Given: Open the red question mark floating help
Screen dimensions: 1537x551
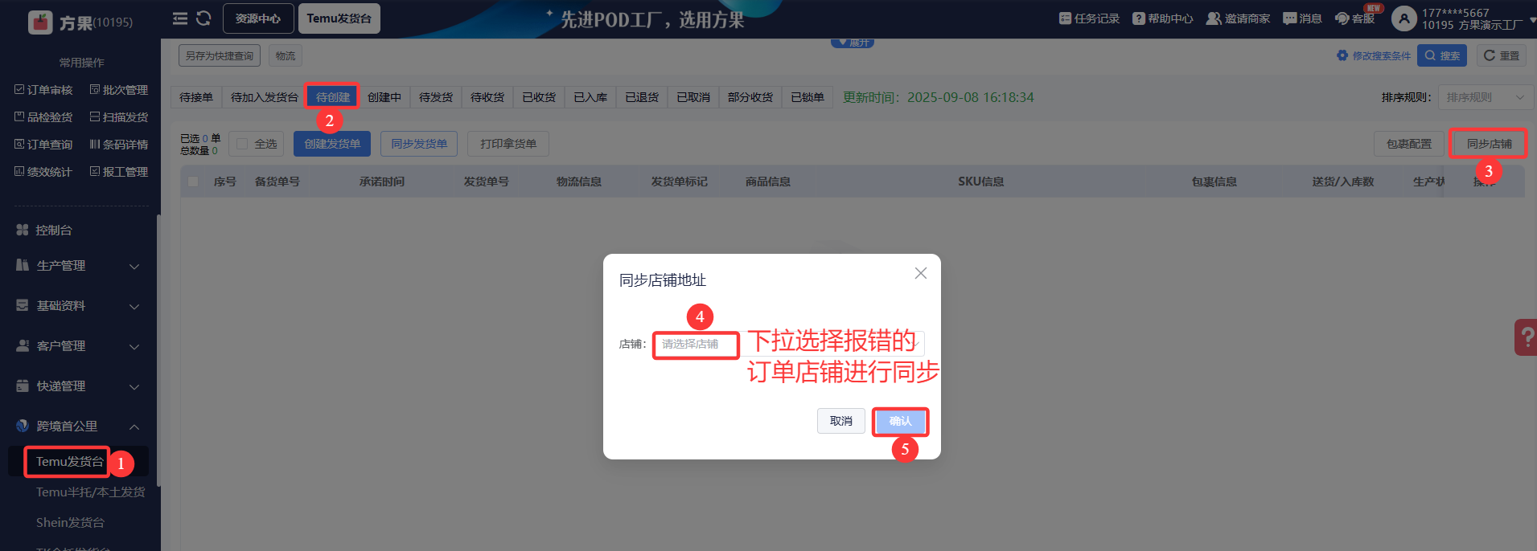Looking at the screenshot, I should click(1526, 337).
